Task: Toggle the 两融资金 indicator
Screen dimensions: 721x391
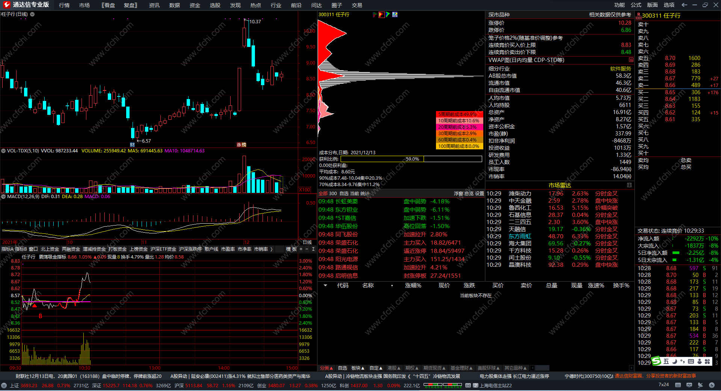Action: click(x=71, y=249)
